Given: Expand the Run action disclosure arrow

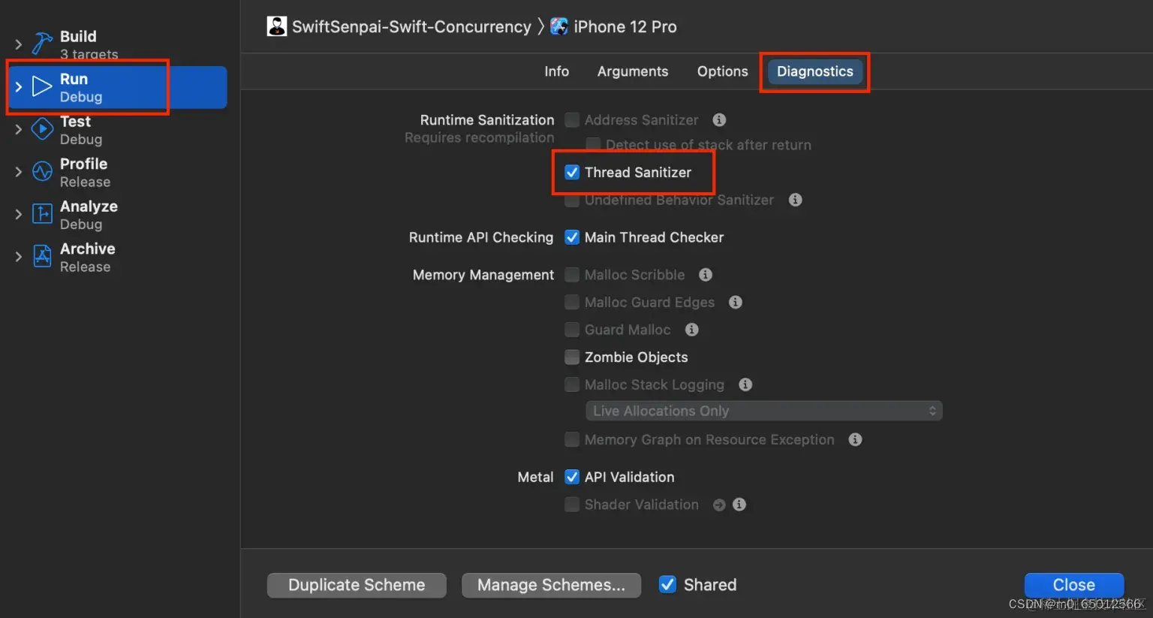Looking at the screenshot, I should (19, 87).
